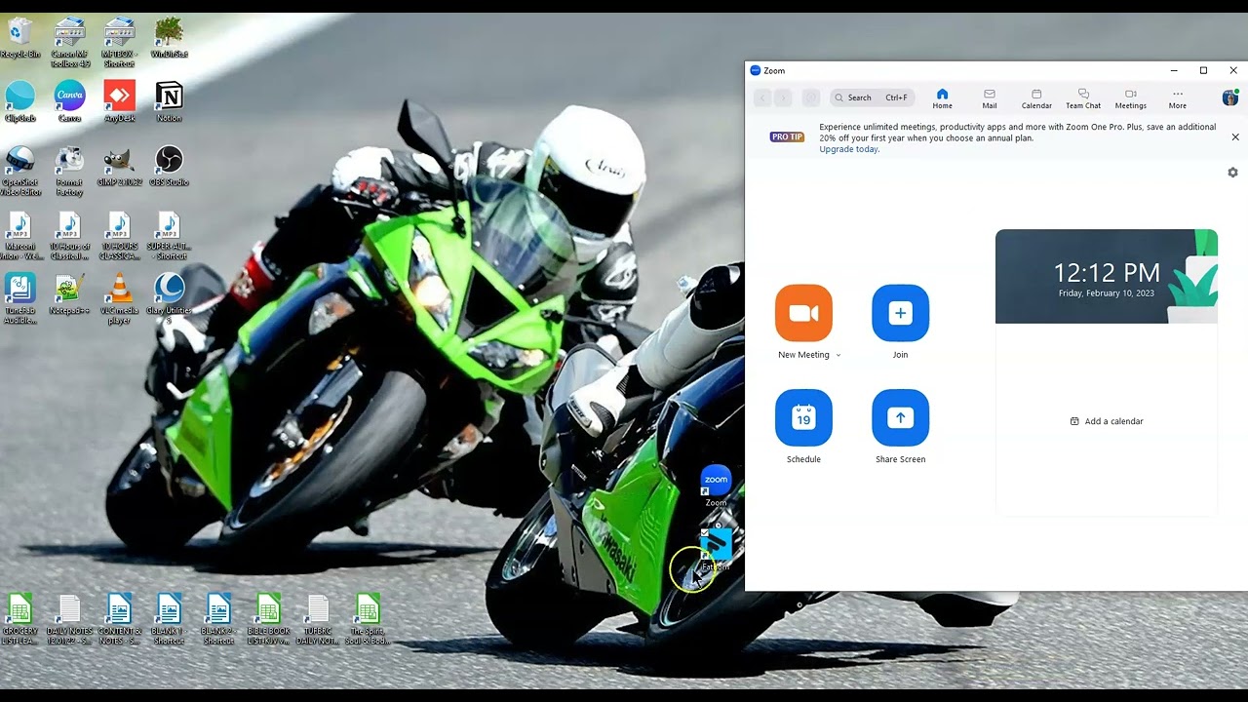Viewport: 1248px width, 702px height.
Task: Go back with Zoom's back arrow
Action: [x=762, y=97]
